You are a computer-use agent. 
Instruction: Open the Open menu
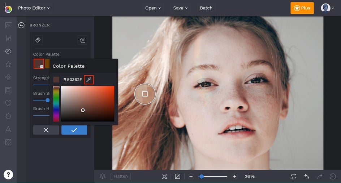point(153,8)
